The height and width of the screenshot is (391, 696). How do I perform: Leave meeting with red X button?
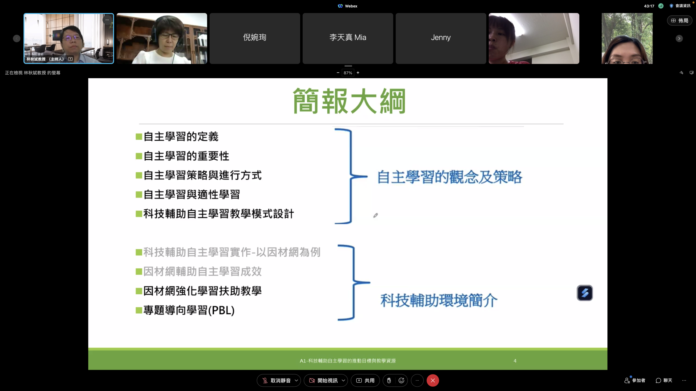point(433,380)
